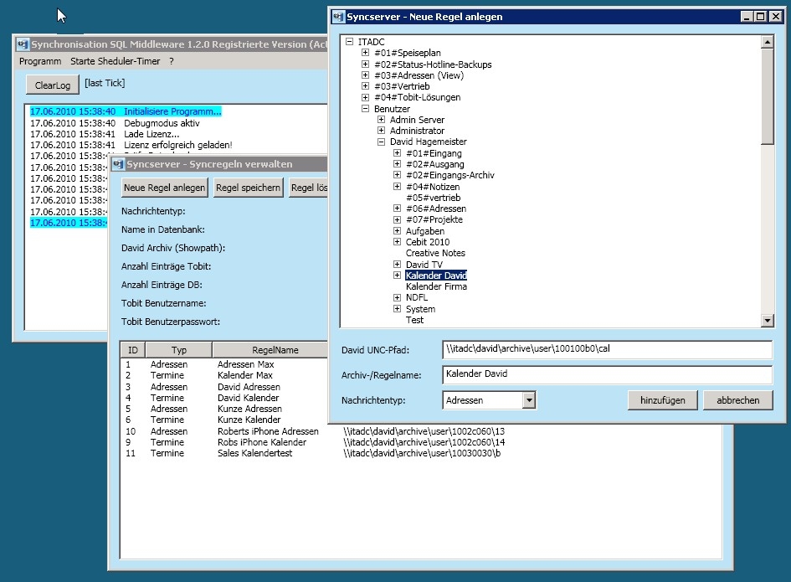Collapse the ITADC root node
The image size is (791, 582).
click(x=349, y=41)
